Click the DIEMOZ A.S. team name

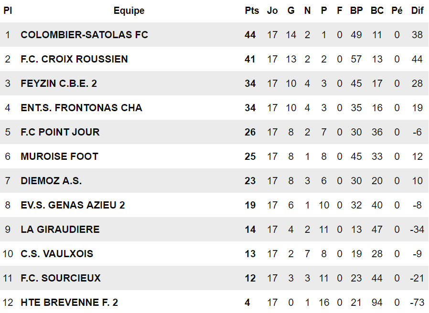(51, 181)
